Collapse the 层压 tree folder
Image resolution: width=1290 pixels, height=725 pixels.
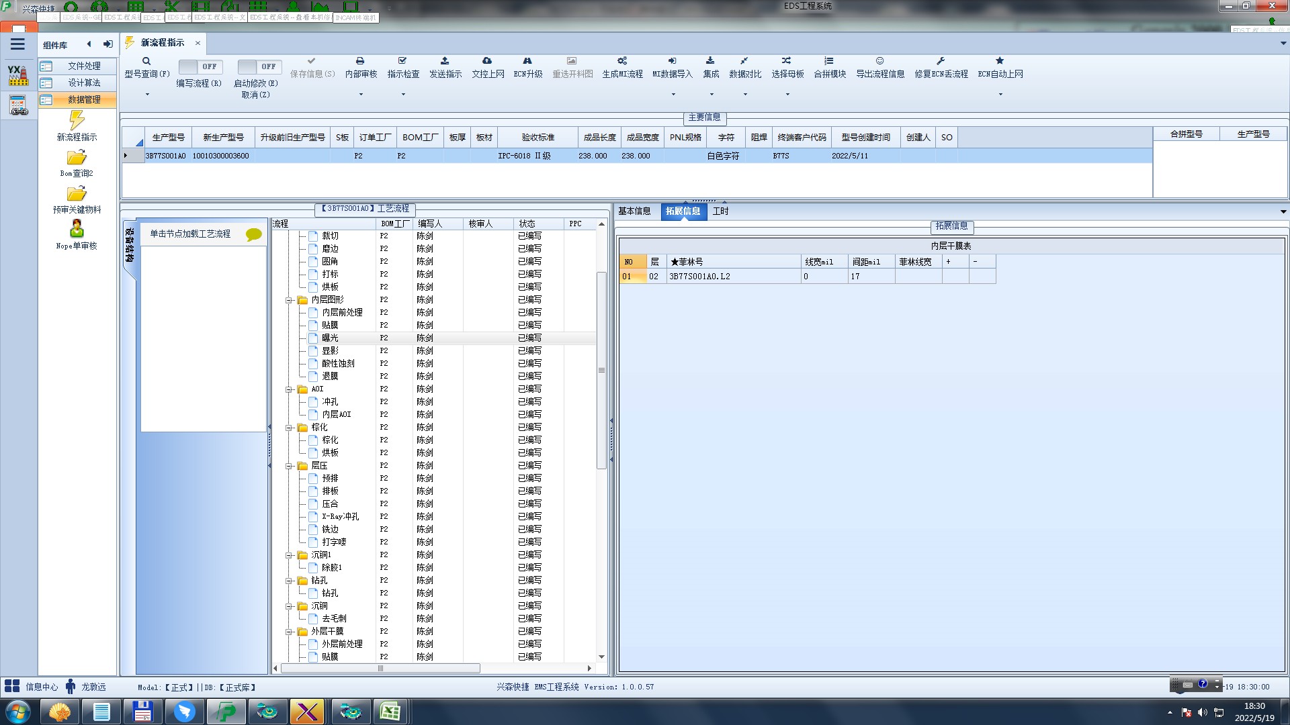(289, 466)
